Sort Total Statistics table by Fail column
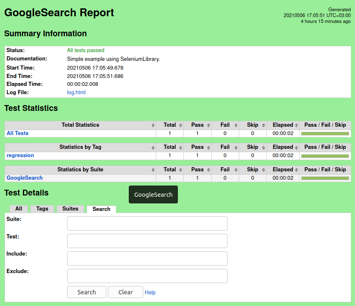355x306 pixels. [x=225, y=125]
